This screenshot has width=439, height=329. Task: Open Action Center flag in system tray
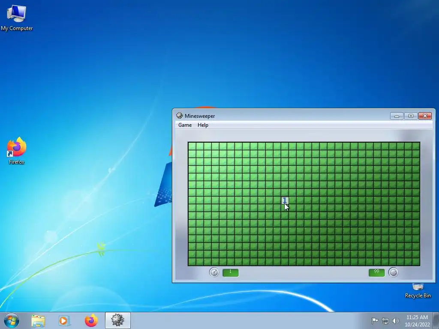[375, 320]
